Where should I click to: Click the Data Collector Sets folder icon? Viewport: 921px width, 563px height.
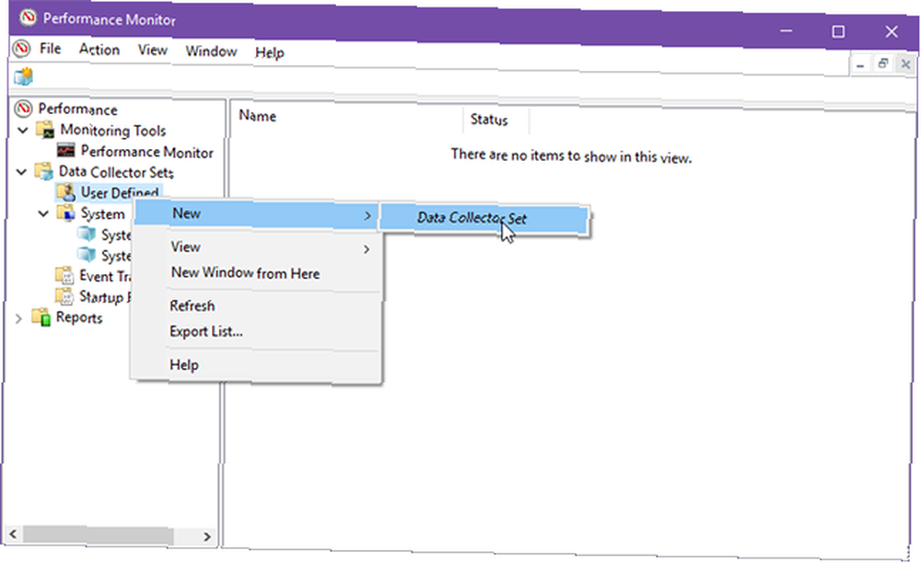pos(44,171)
